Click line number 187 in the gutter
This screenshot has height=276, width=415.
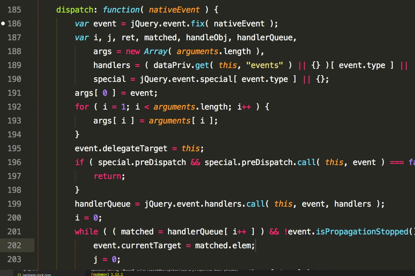click(14, 37)
